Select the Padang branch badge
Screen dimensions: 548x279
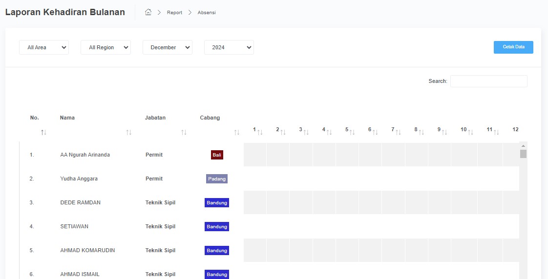coord(217,179)
